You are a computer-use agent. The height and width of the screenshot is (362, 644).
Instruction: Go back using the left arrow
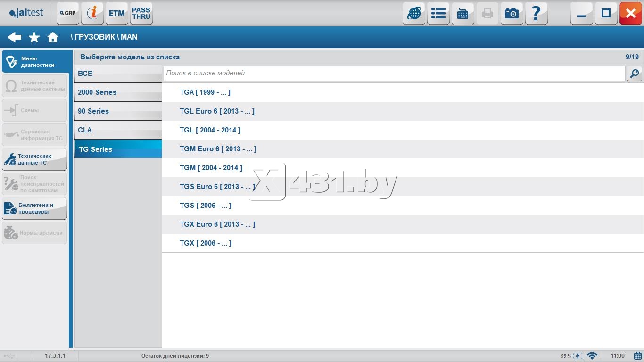coord(14,37)
